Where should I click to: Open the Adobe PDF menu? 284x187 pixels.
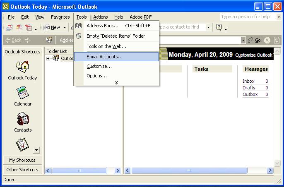click(141, 17)
